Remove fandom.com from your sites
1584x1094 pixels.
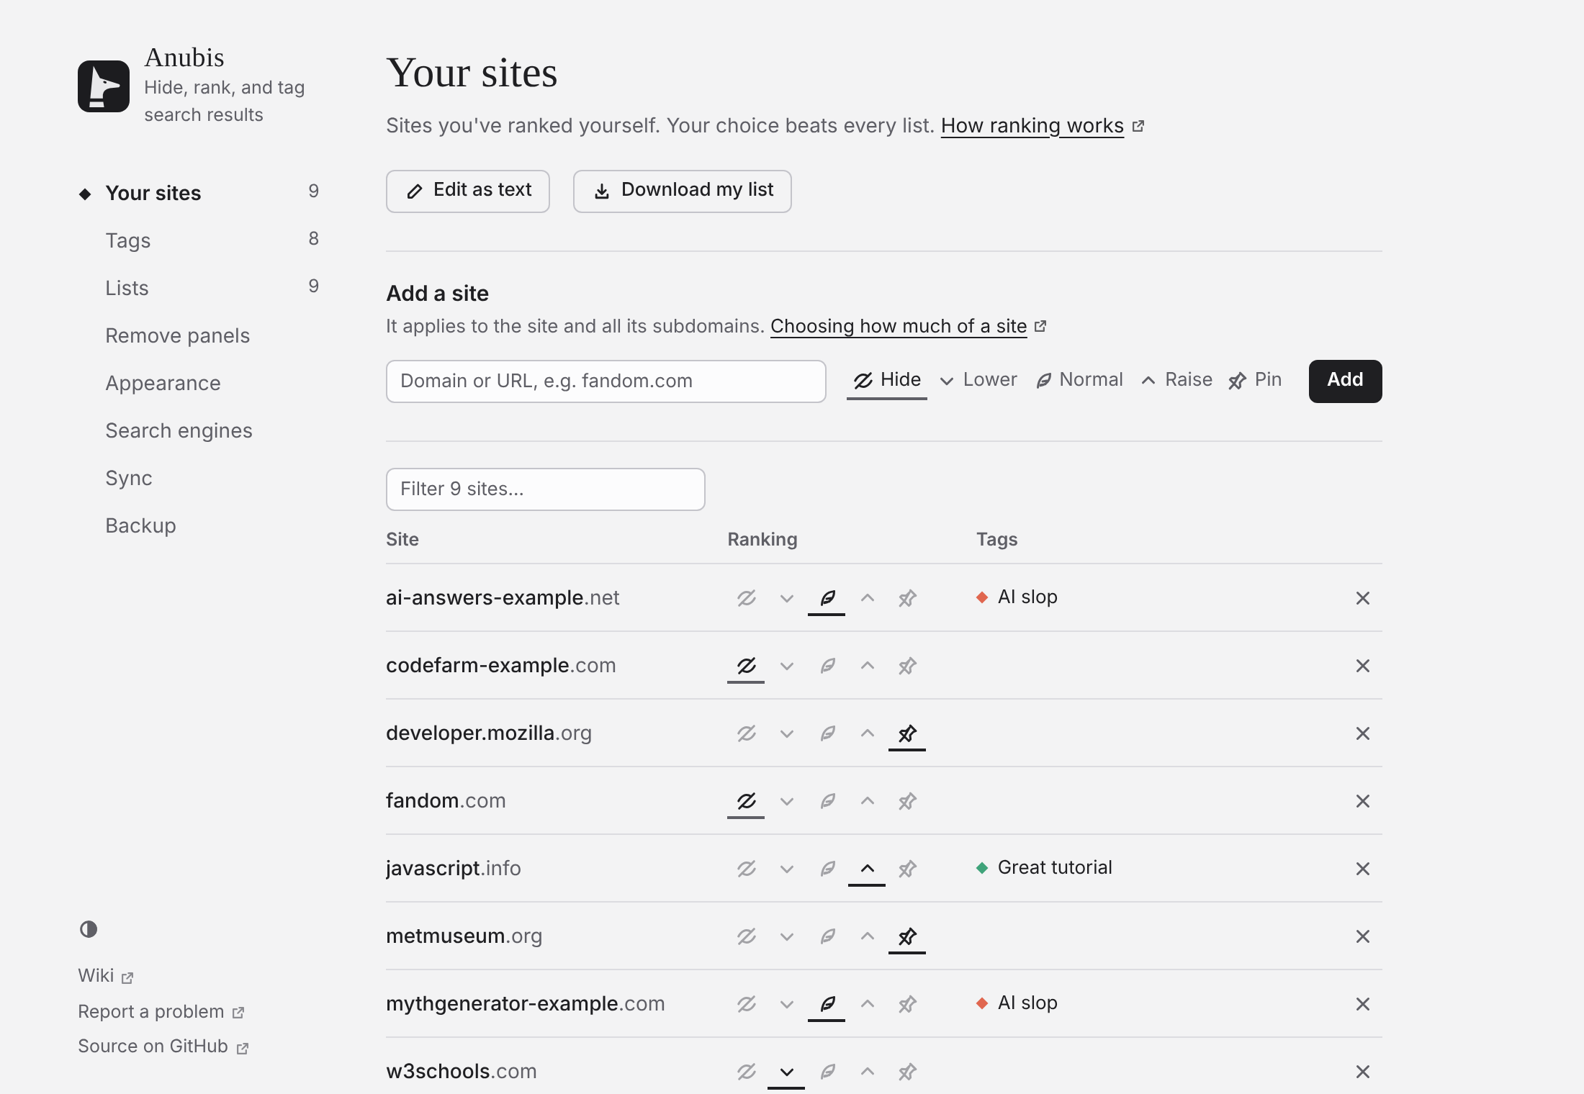point(1362,801)
